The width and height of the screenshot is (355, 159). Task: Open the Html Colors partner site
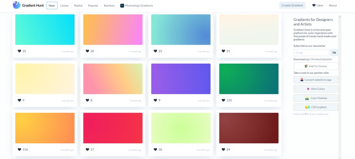(316, 89)
